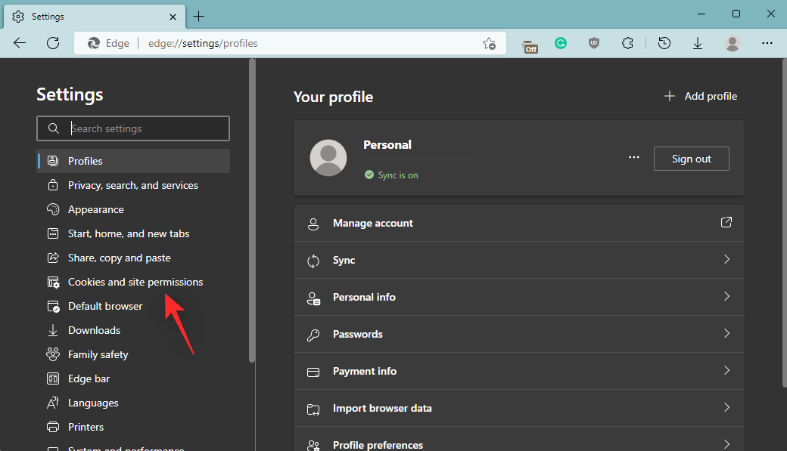
Task: Open the uBlock Origin shield icon
Action: (x=594, y=44)
